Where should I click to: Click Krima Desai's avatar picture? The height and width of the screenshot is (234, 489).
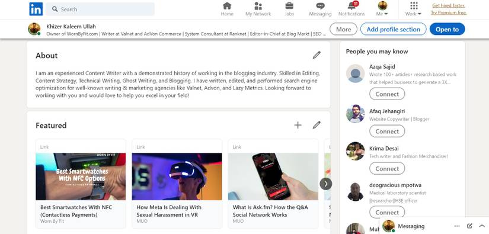coord(355,151)
